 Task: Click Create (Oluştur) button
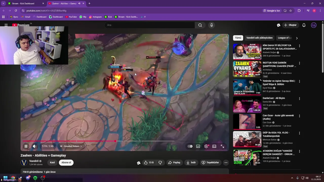[291, 25]
